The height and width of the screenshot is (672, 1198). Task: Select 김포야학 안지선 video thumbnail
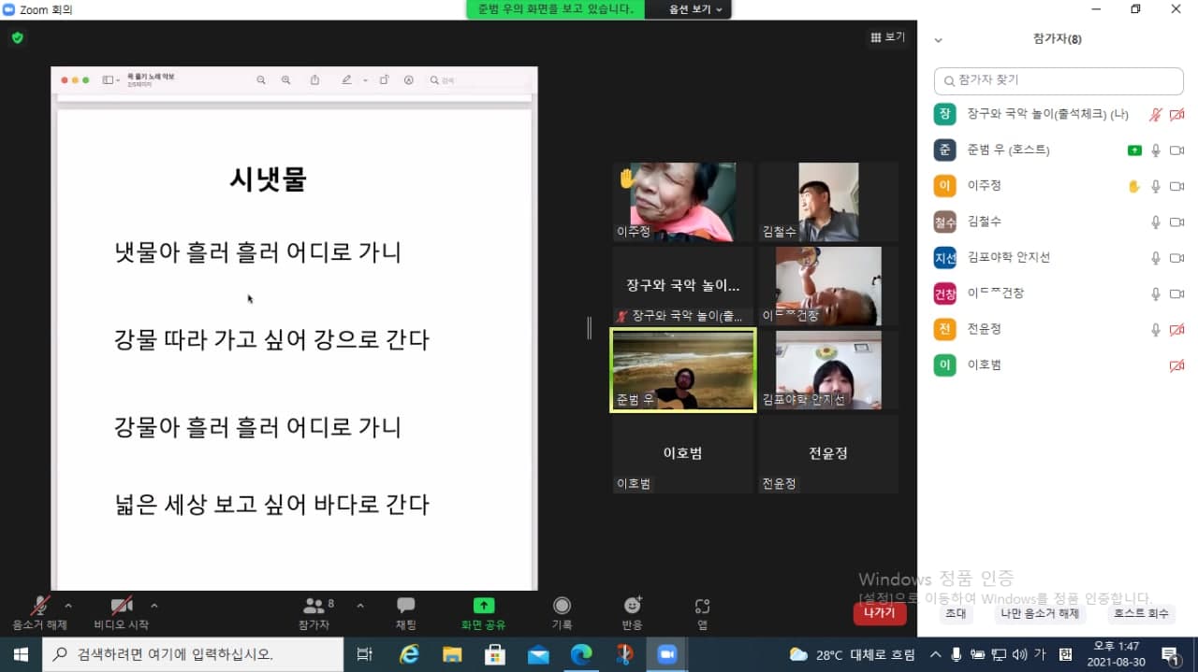tap(828, 369)
